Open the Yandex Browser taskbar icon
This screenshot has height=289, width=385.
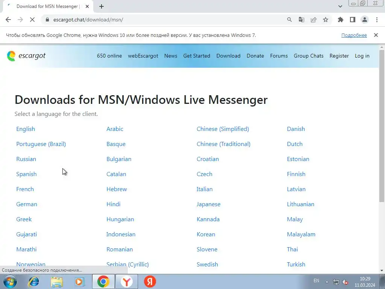pyautogui.click(x=126, y=281)
